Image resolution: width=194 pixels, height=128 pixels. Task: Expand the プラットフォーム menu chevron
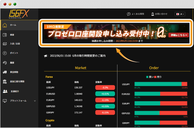(x=35, y=101)
